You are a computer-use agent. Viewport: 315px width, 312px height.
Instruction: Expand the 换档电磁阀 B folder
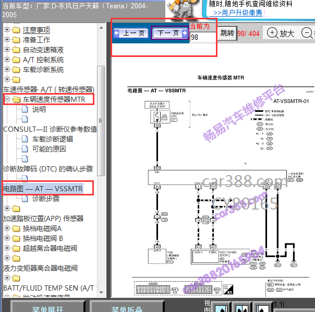(7, 238)
